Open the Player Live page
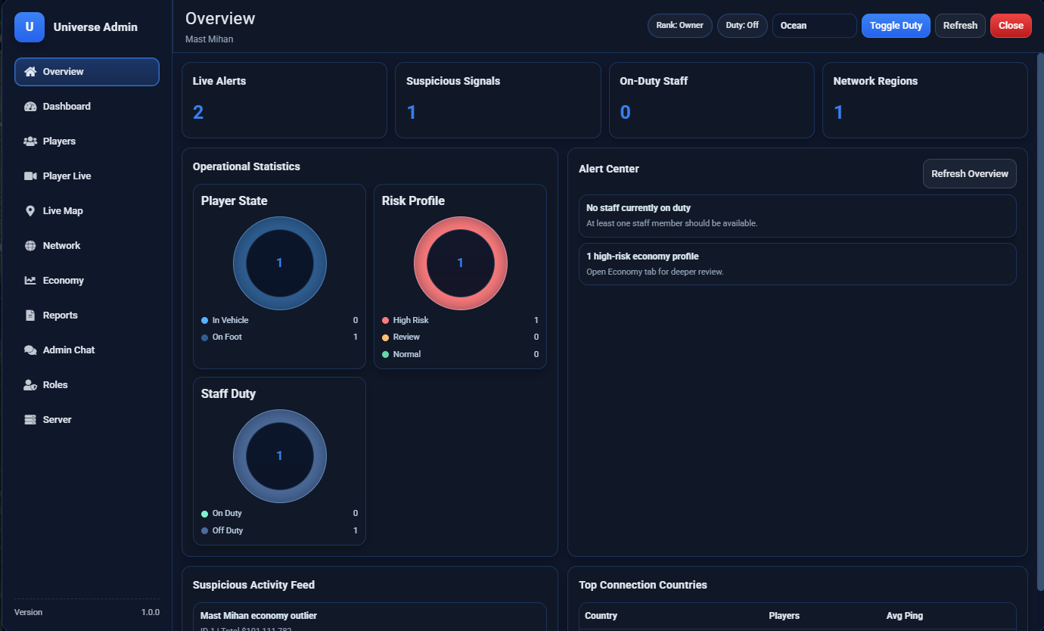The image size is (1044, 631). 87,176
